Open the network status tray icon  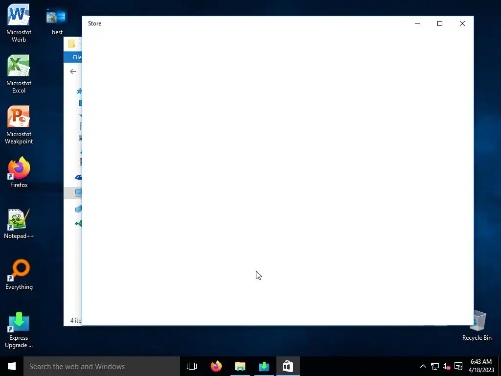(435, 366)
